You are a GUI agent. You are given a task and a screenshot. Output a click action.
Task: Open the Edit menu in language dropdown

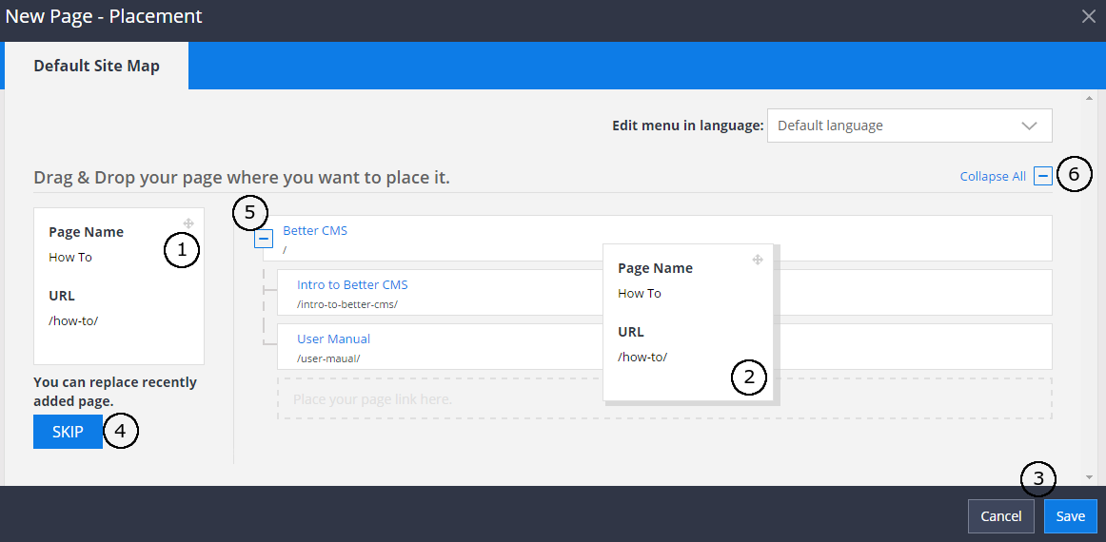tap(909, 126)
